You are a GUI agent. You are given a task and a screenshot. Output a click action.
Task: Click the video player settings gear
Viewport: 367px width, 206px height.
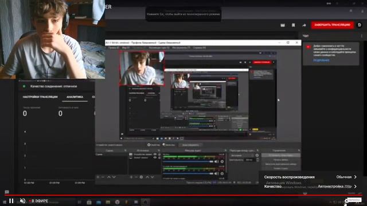coord(346,201)
